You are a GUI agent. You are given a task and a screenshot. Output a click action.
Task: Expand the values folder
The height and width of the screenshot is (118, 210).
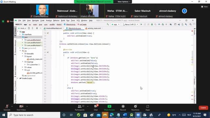[x=23, y=67]
